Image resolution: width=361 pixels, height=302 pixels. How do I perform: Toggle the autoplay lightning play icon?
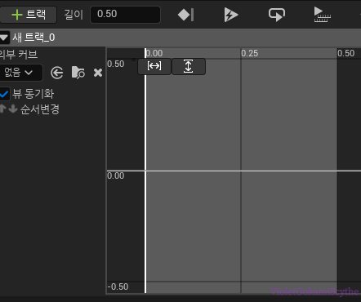(231, 15)
